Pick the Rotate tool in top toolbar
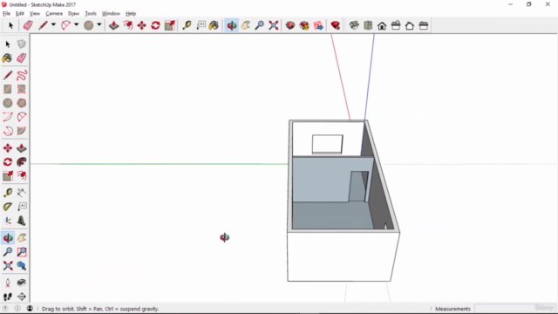The image size is (558, 314). 155,25
